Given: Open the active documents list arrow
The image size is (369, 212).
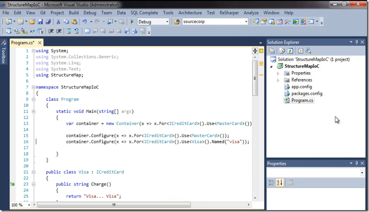Looking at the screenshot, I should coord(260,43).
